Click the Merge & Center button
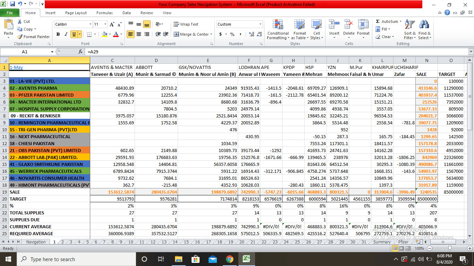 (x=191, y=34)
